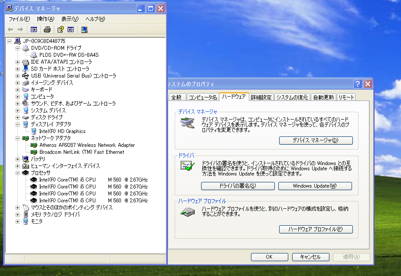This screenshot has height=276, width=401.
Task: Click the プロセッサ chip icon
Action: pos(26,173)
